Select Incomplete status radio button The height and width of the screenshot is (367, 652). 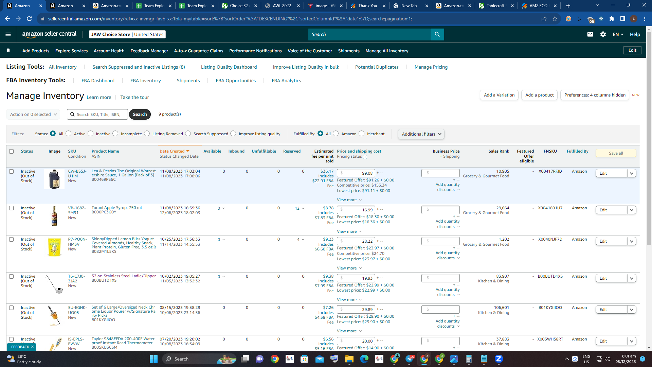point(115,134)
